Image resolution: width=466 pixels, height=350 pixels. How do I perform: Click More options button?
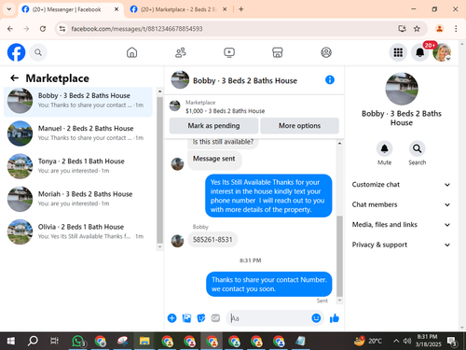[299, 126]
